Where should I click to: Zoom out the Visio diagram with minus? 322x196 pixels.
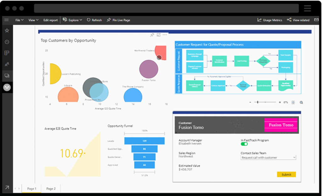250,102
